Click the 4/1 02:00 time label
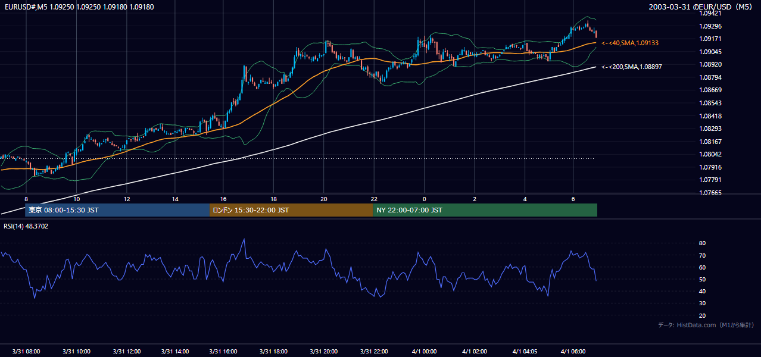Viewport: 761px width, 357px height. pyautogui.click(x=475, y=352)
